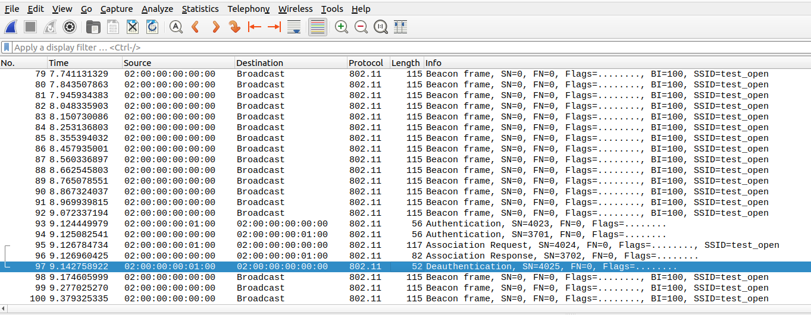Open the display filter bookmark dropdown
This screenshot has width=811, height=315.
tap(7, 47)
